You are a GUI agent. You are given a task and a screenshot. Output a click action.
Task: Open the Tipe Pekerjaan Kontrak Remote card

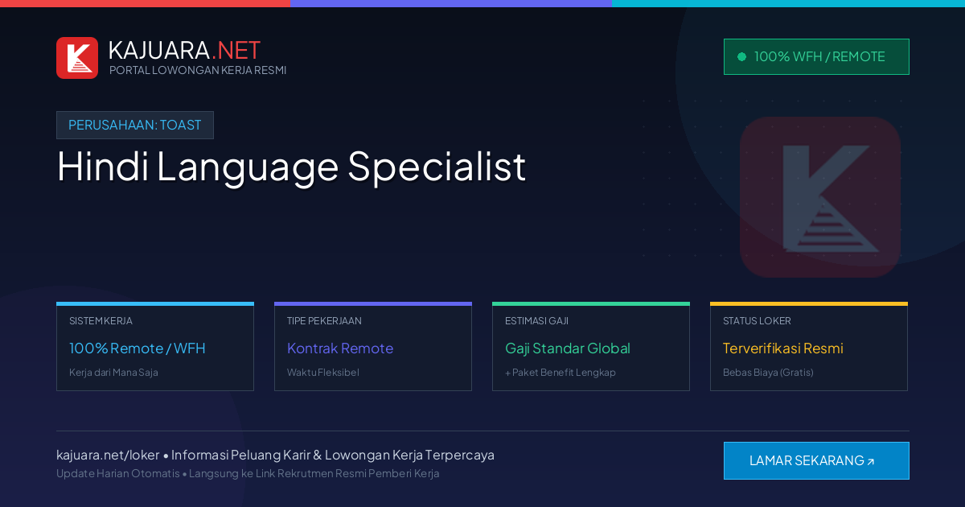click(373, 347)
